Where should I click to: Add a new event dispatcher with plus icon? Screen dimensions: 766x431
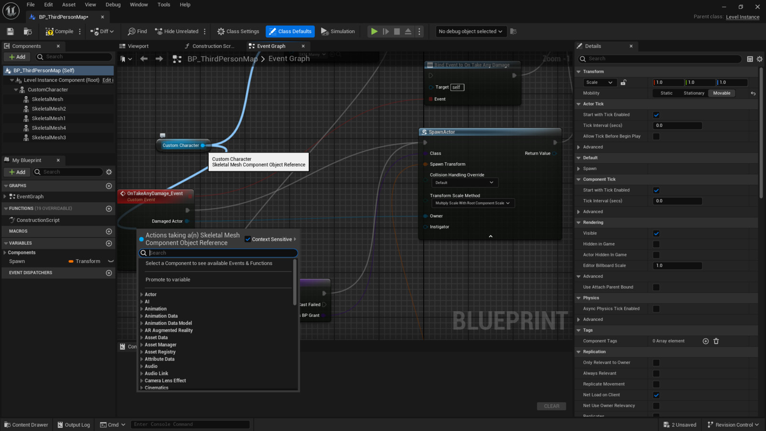[x=109, y=273]
